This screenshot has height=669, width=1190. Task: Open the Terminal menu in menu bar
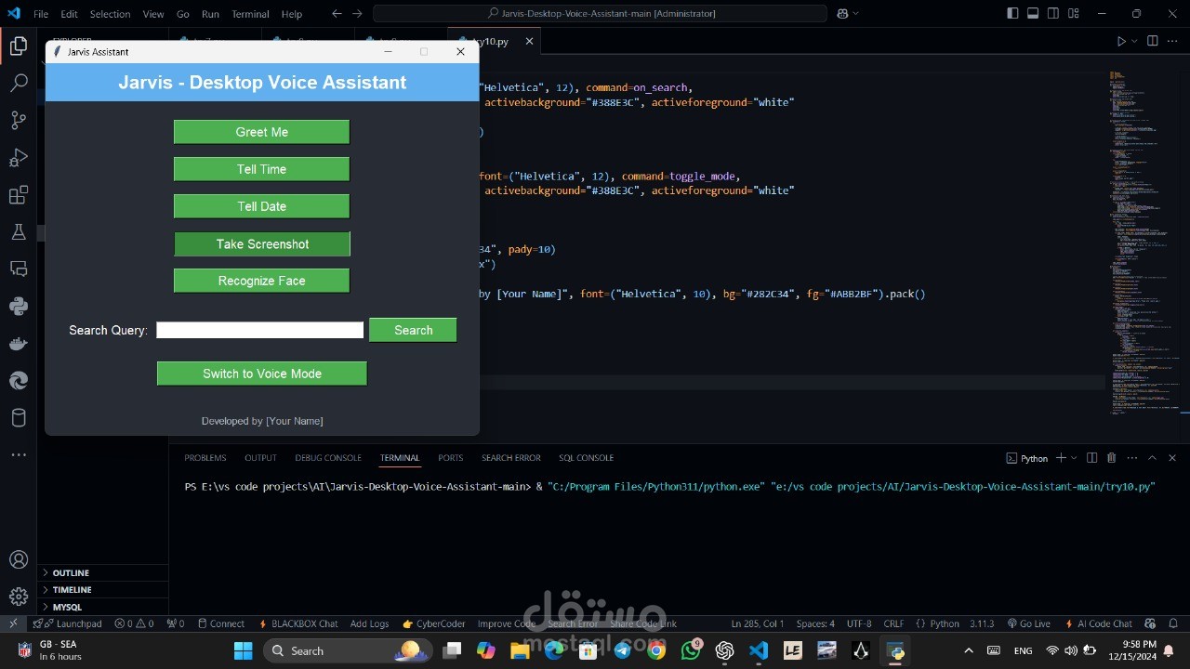(x=250, y=14)
